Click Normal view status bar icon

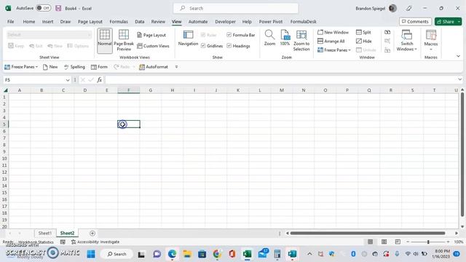pyautogui.click(x=371, y=242)
